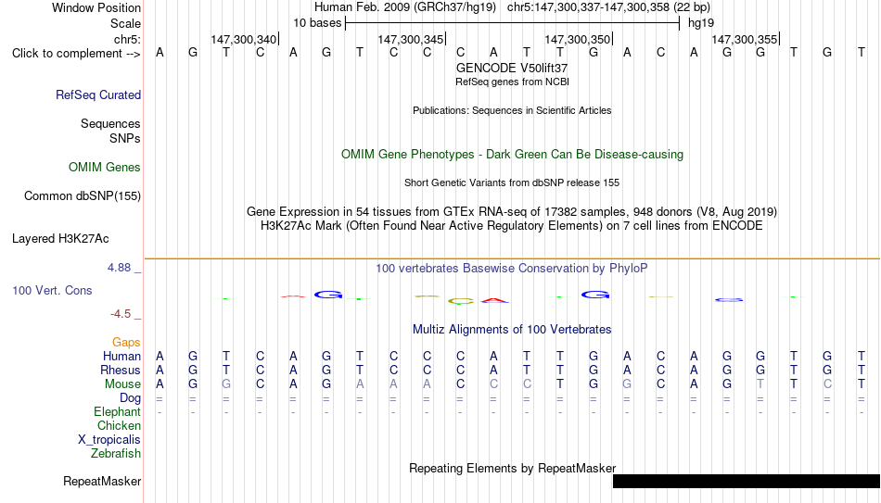Select the Gaps row label

coord(126,343)
